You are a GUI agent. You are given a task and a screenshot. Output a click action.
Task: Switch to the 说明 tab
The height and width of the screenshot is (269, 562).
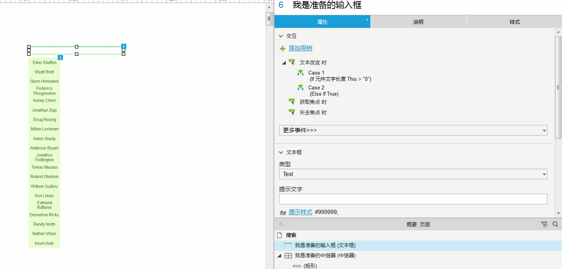tap(418, 22)
